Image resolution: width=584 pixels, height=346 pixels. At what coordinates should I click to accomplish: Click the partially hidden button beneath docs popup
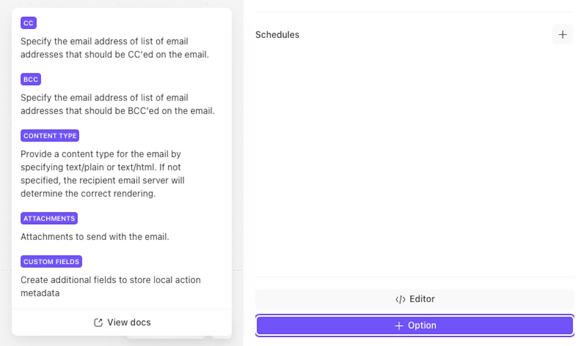(165, 337)
